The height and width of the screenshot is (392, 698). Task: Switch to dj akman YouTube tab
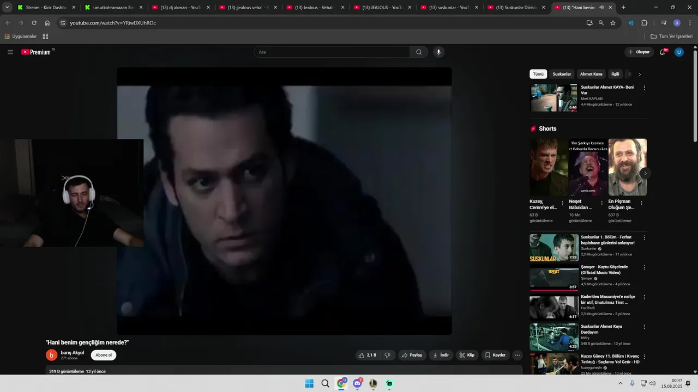(x=180, y=8)
